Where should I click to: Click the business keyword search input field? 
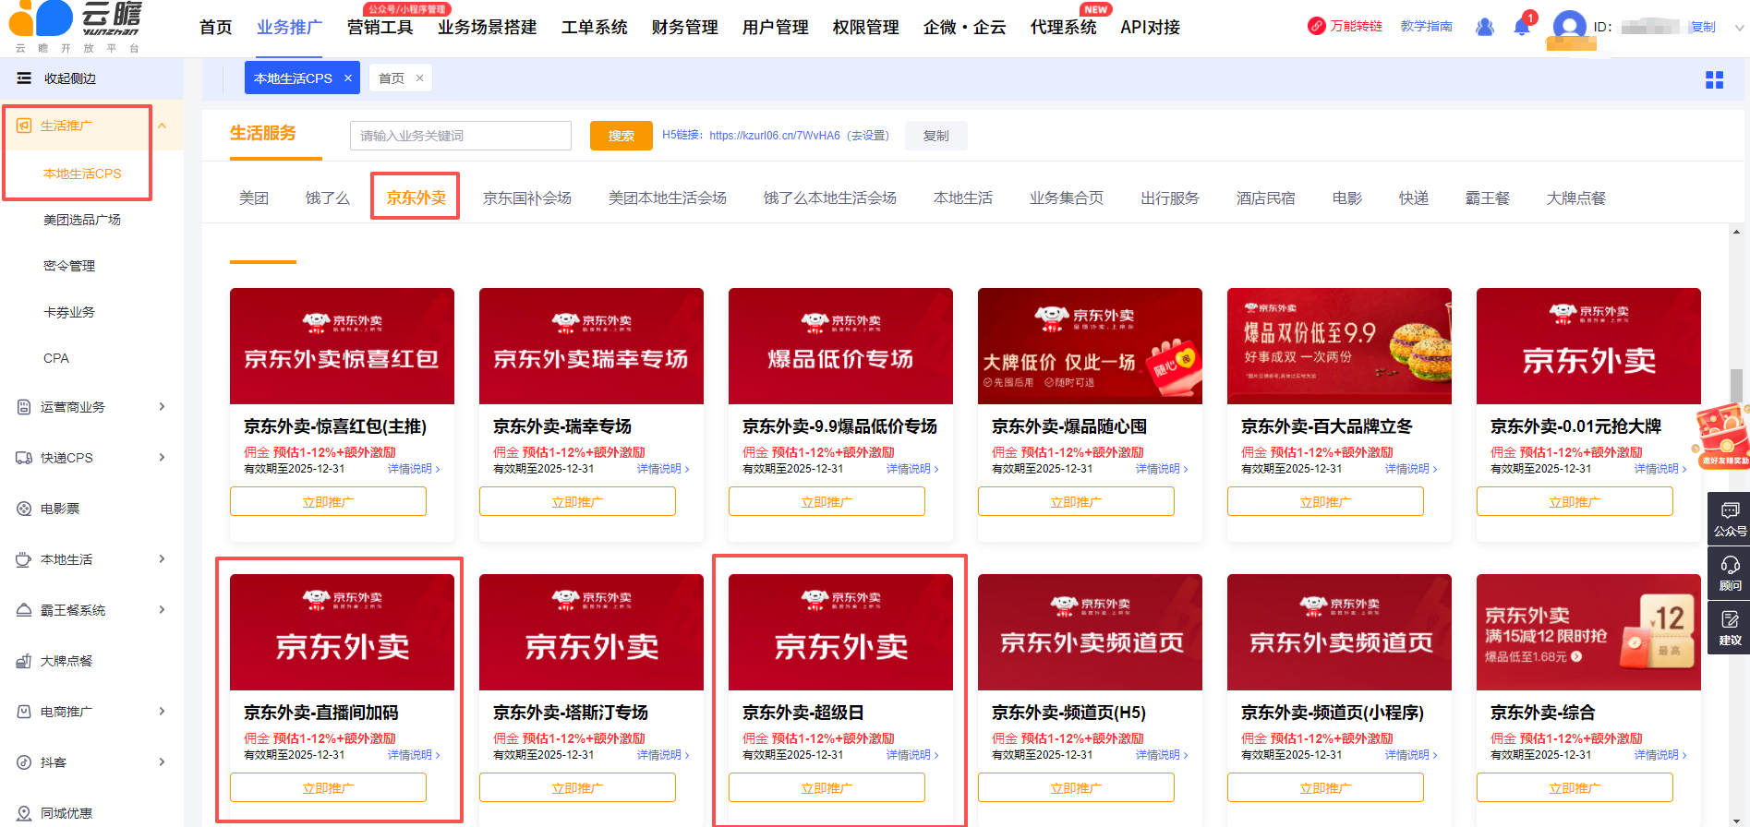pyautogui.click(x=460, y=136)
